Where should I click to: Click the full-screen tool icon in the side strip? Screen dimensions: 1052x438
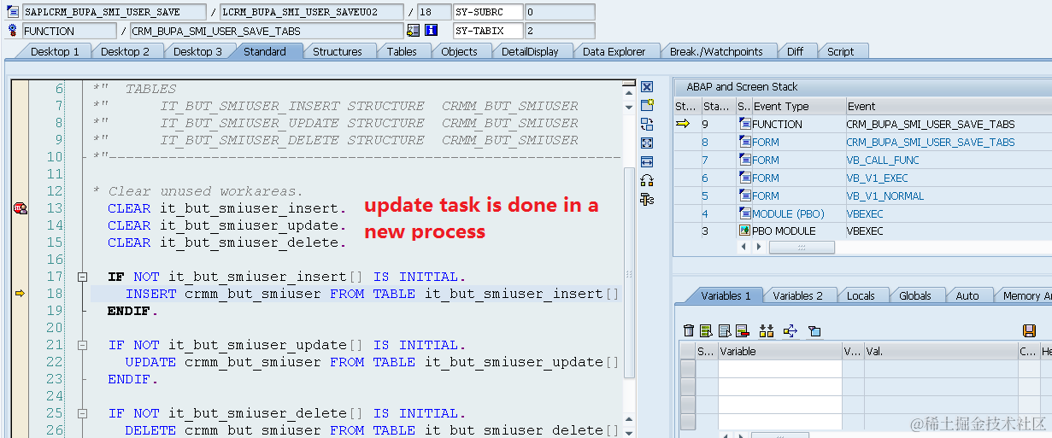pos(647,143)
